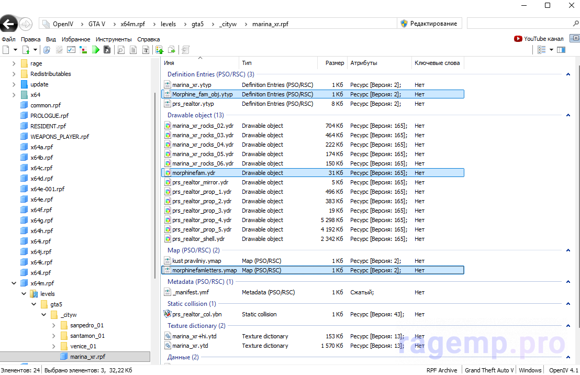Expand the sanpedro_01 folder in tree
The width and height of the screenshot is (580, 375).
pos(54,325)
